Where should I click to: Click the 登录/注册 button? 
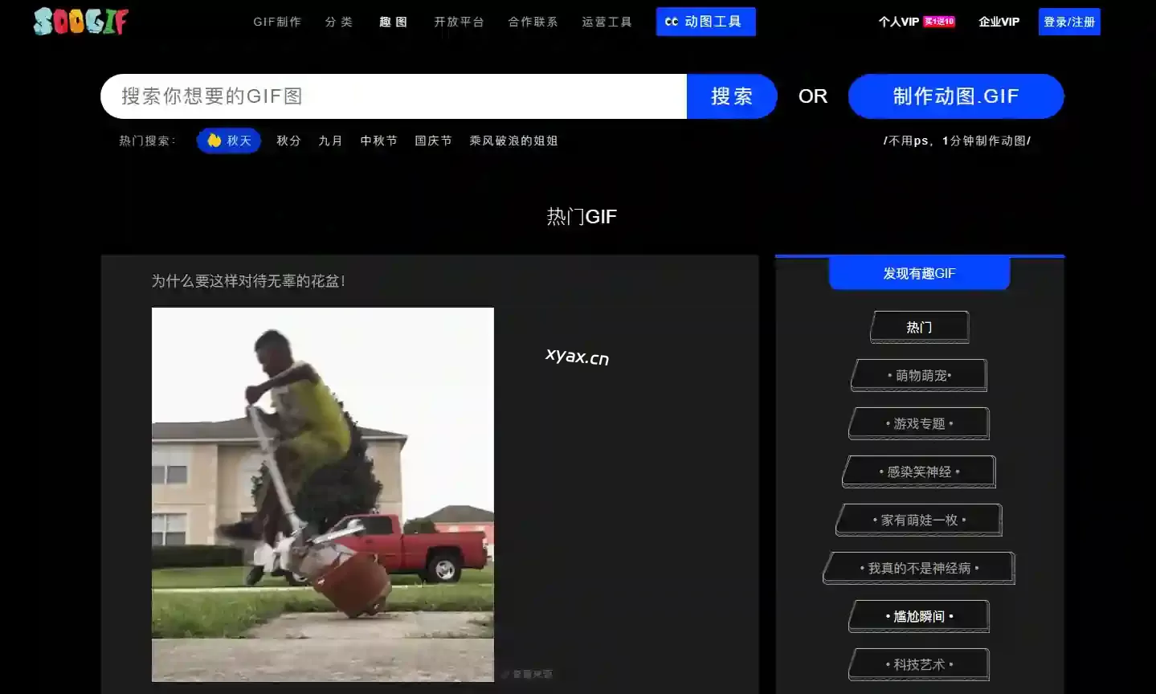1068,22
